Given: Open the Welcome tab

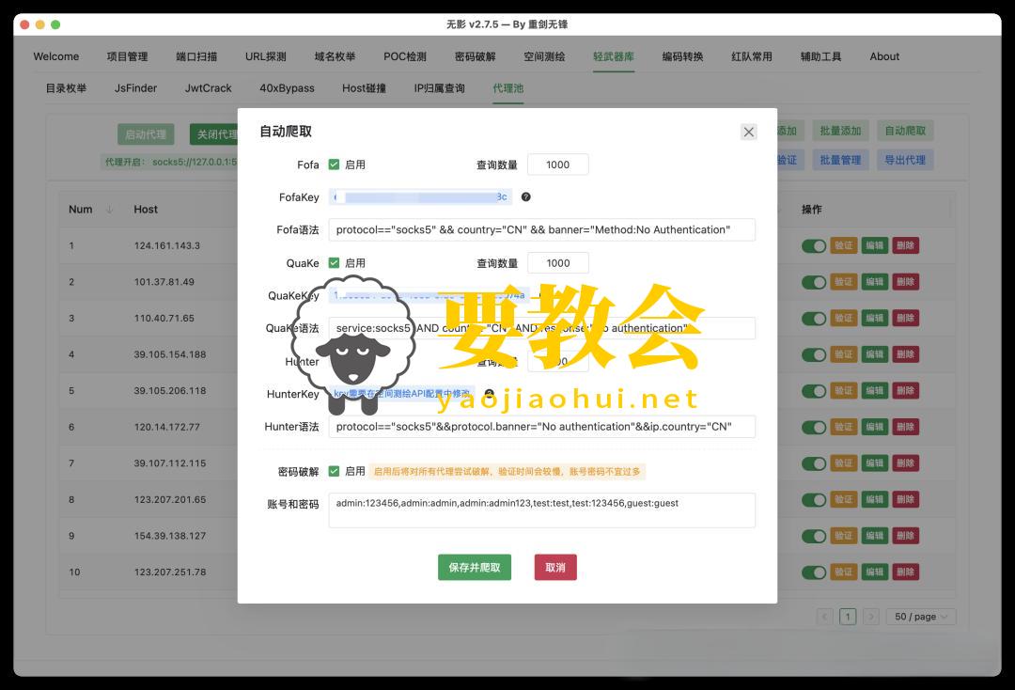Looking at the screenshot, I should coord(56,56).
